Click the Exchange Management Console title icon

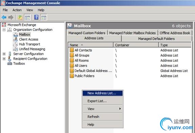click(x=3, y=3)
